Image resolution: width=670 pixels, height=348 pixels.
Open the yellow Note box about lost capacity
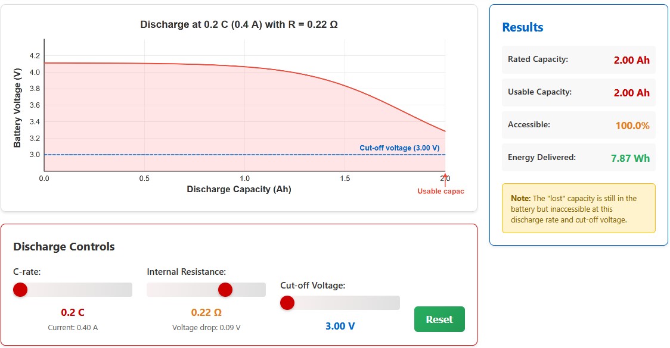click(x=577, y=208)
